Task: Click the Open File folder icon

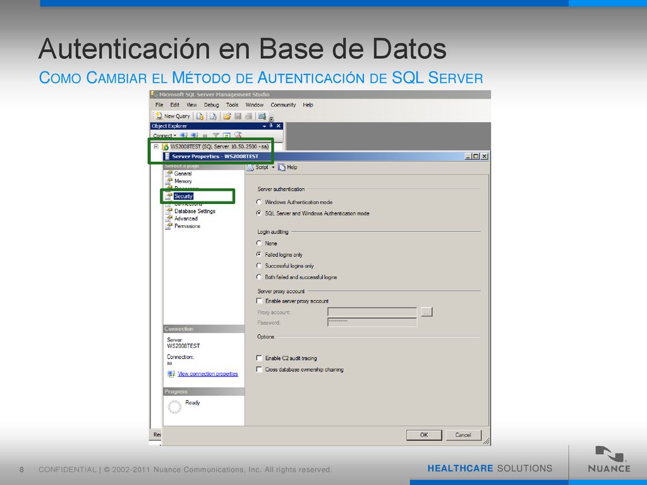Action: click(227, 116)
